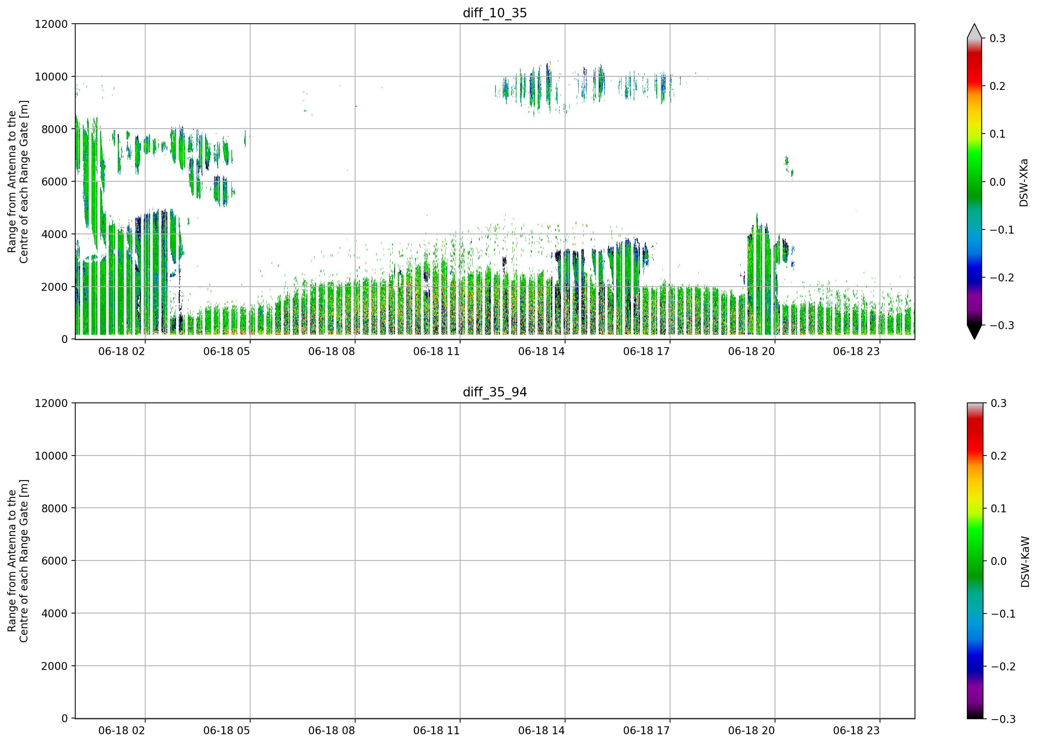Click the '0.3' tick on DSW-XKa colorbar
Viewport: 1038px width, 744px height.
(x=997, y=38)
